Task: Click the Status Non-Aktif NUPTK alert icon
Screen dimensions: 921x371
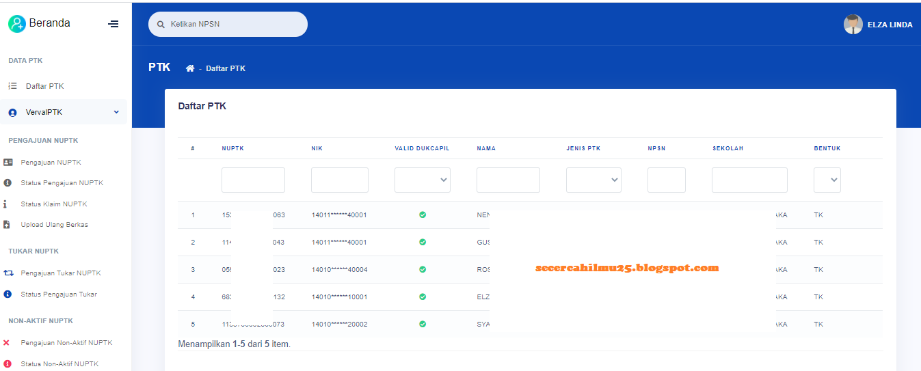Action: pyautogui.click(x=8, y=364)
